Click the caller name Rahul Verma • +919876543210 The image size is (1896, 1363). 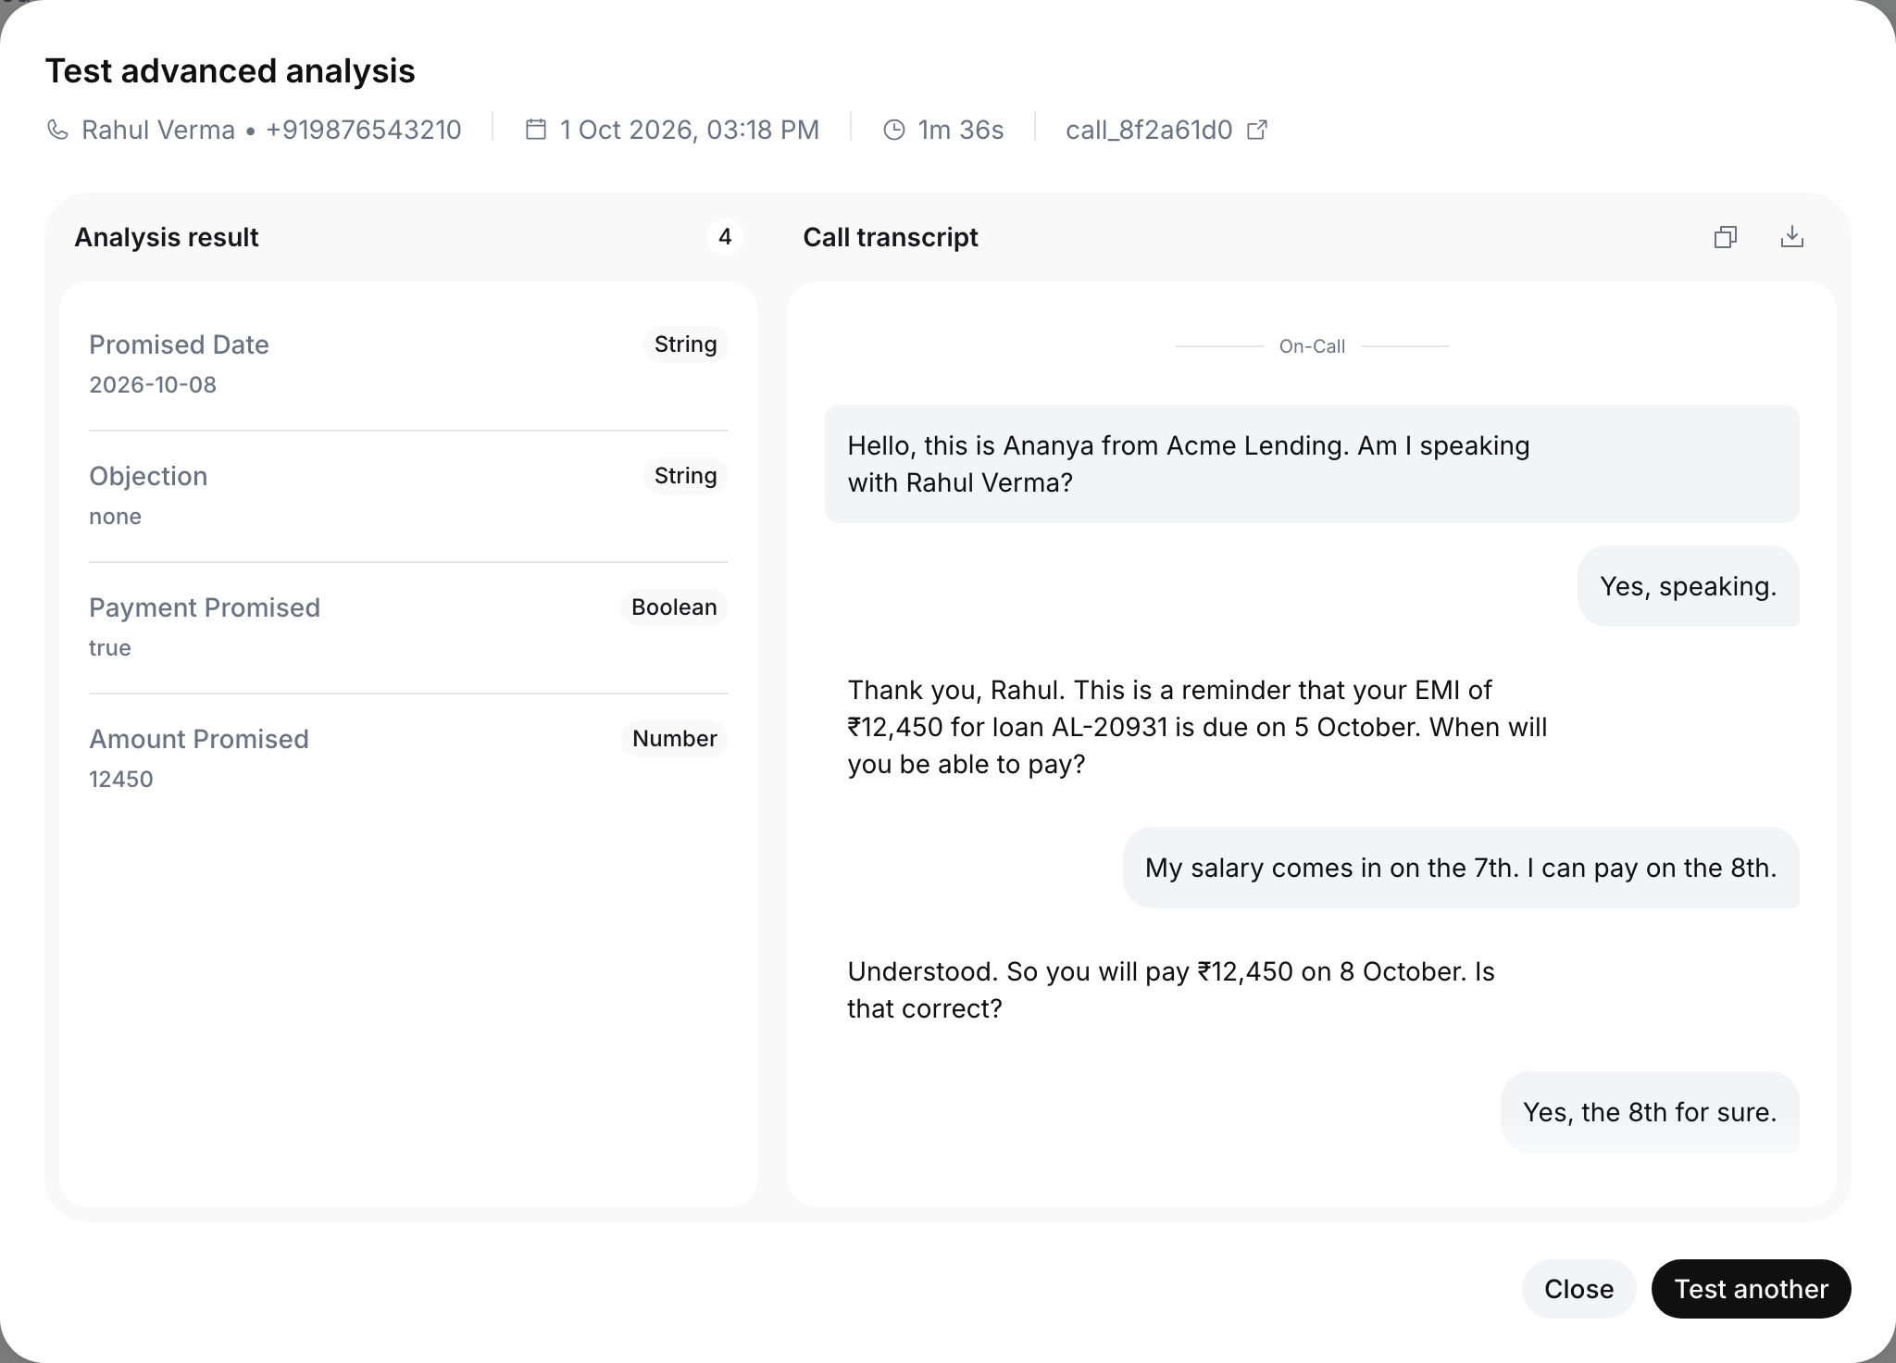[271, 130]
